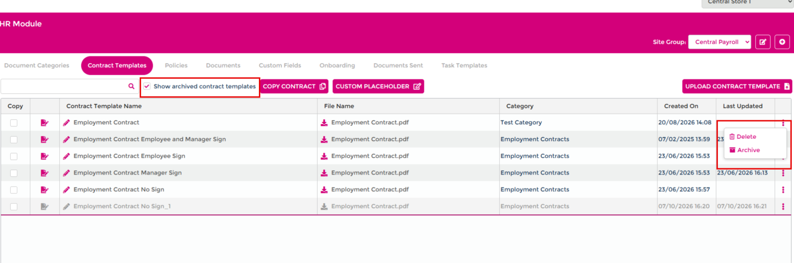Click the COPY CONTRACT button
The image size is (794, 263).
point(295,86)
